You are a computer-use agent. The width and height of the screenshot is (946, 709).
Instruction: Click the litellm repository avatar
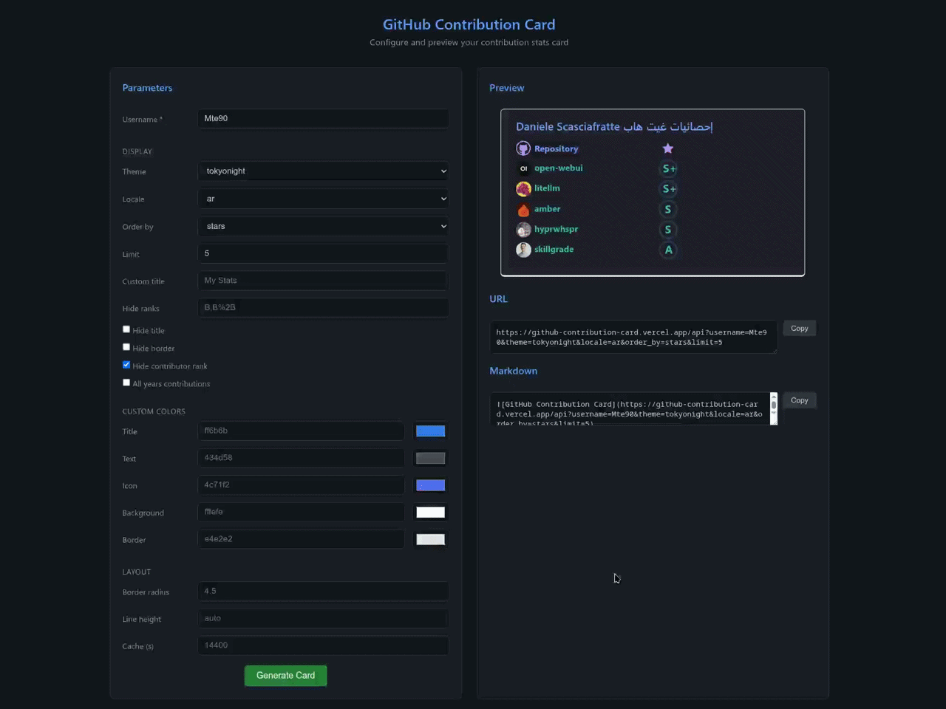click(523, 188)
